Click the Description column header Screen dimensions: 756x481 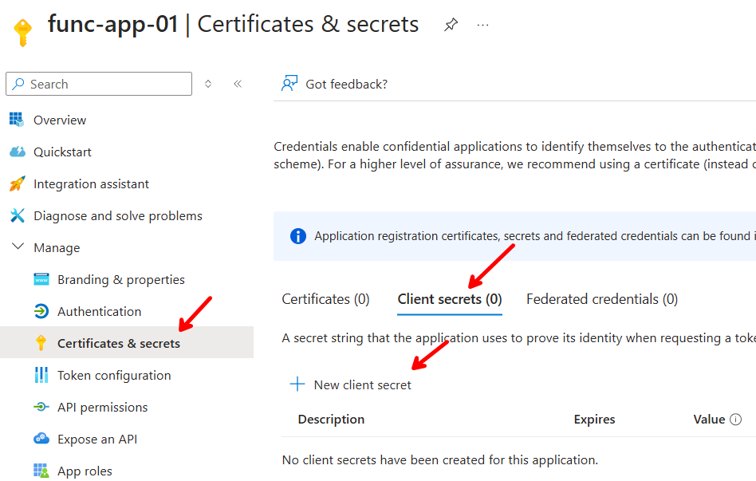tap(331, 420)
